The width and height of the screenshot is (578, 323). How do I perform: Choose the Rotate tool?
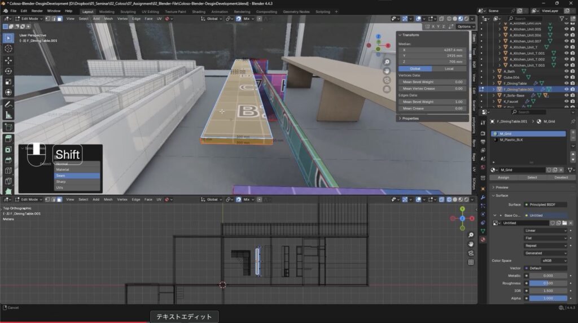point(8,71)
